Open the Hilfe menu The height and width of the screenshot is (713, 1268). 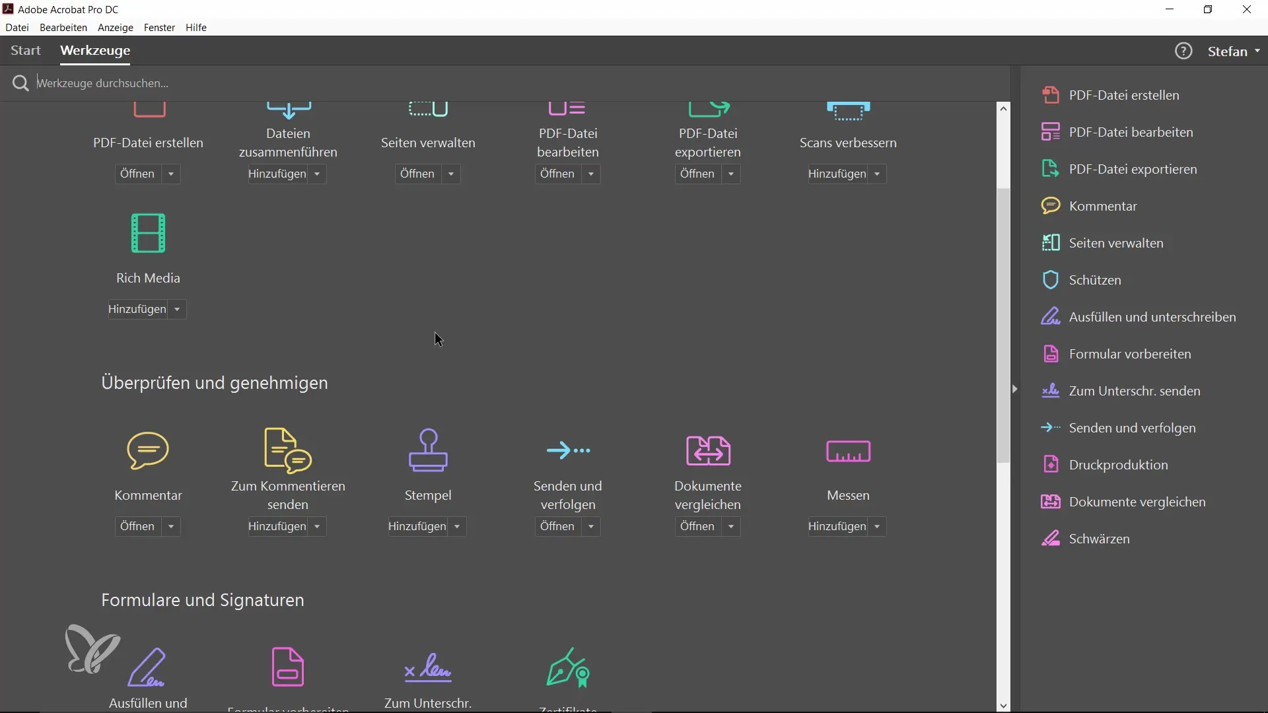click(x=196, y=28)
